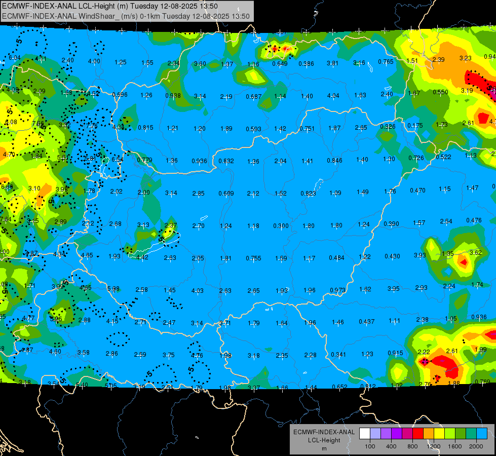Click the red legend swatch
Image resolution: width=496 pixels, height=456 pixels.
pos(418,434)
